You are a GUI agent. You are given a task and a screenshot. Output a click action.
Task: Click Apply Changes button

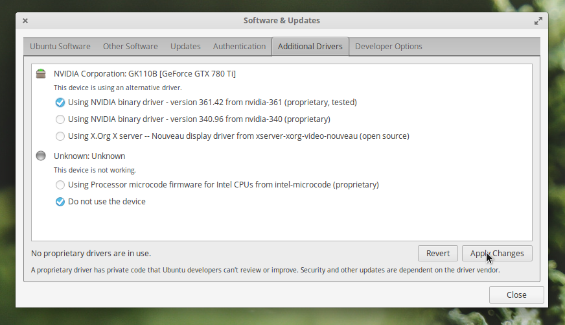click(497, 253)
